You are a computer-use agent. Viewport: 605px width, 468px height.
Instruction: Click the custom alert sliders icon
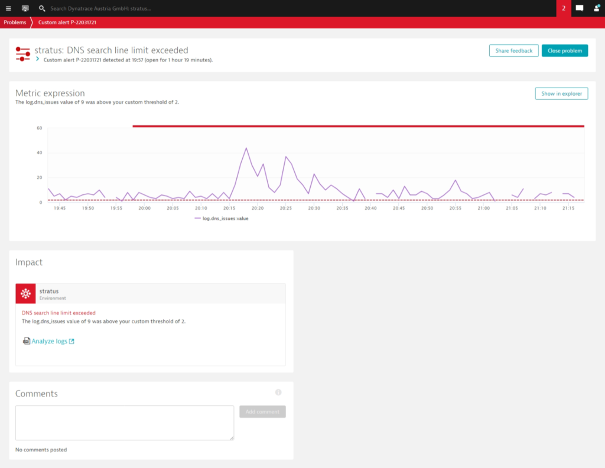click(23, 54)
